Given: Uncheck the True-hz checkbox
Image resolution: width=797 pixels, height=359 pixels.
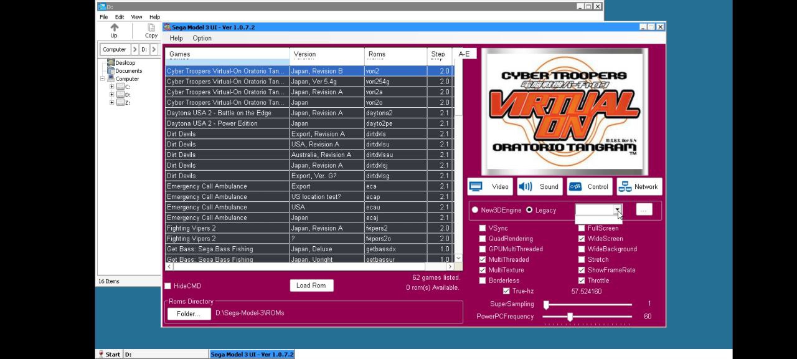Looking at the screenshot, I should coord(506,291).
